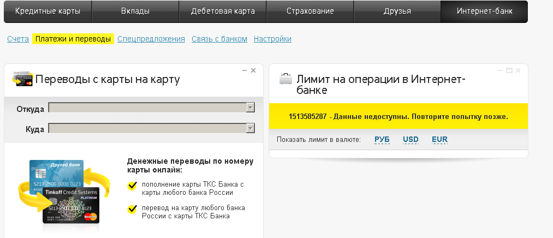Open the Спецпредложения link

point(151,39)
